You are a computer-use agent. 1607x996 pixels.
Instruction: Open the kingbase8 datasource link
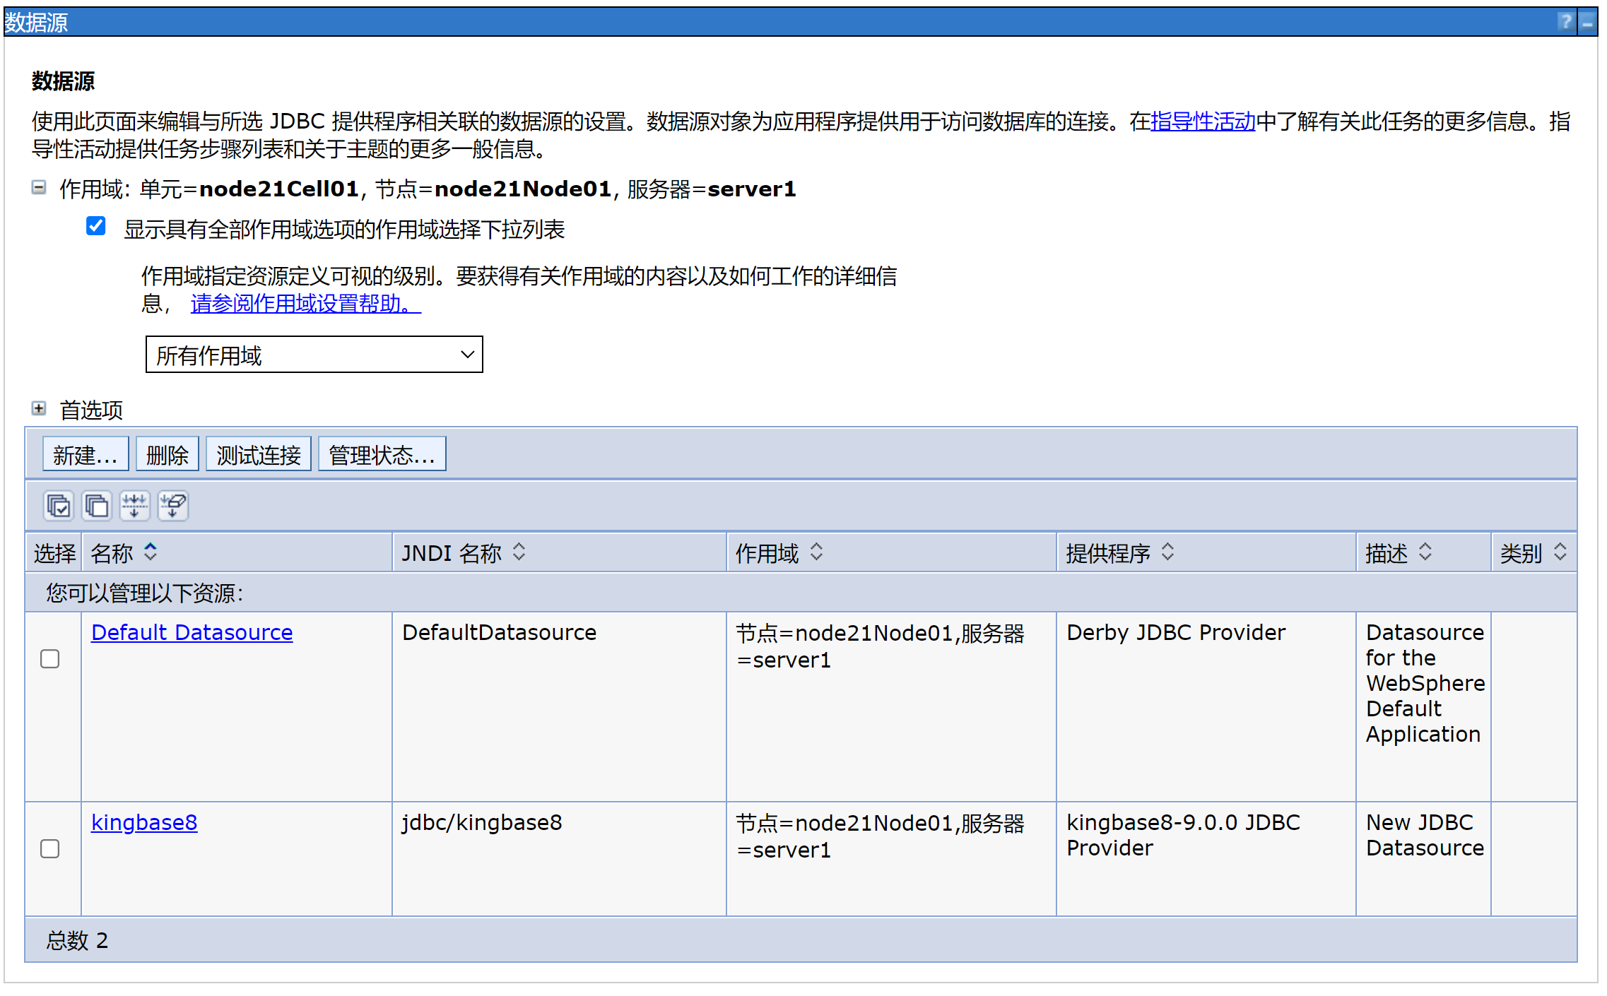pos(144,823)
